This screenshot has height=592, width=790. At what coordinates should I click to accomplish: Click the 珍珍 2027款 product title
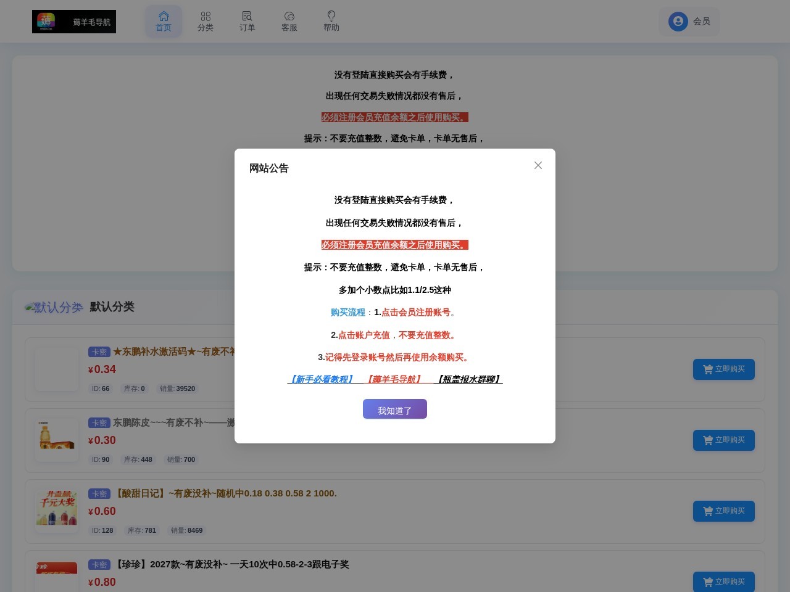pos(231,564)
